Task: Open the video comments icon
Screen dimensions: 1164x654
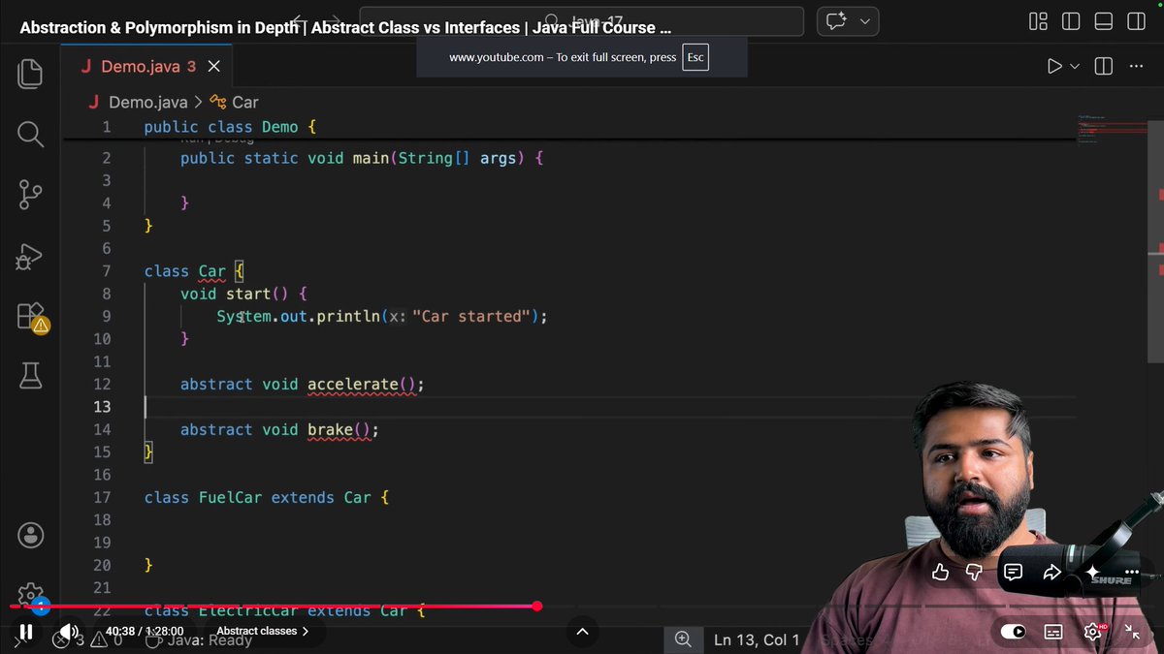Action: click(1013, 572)
